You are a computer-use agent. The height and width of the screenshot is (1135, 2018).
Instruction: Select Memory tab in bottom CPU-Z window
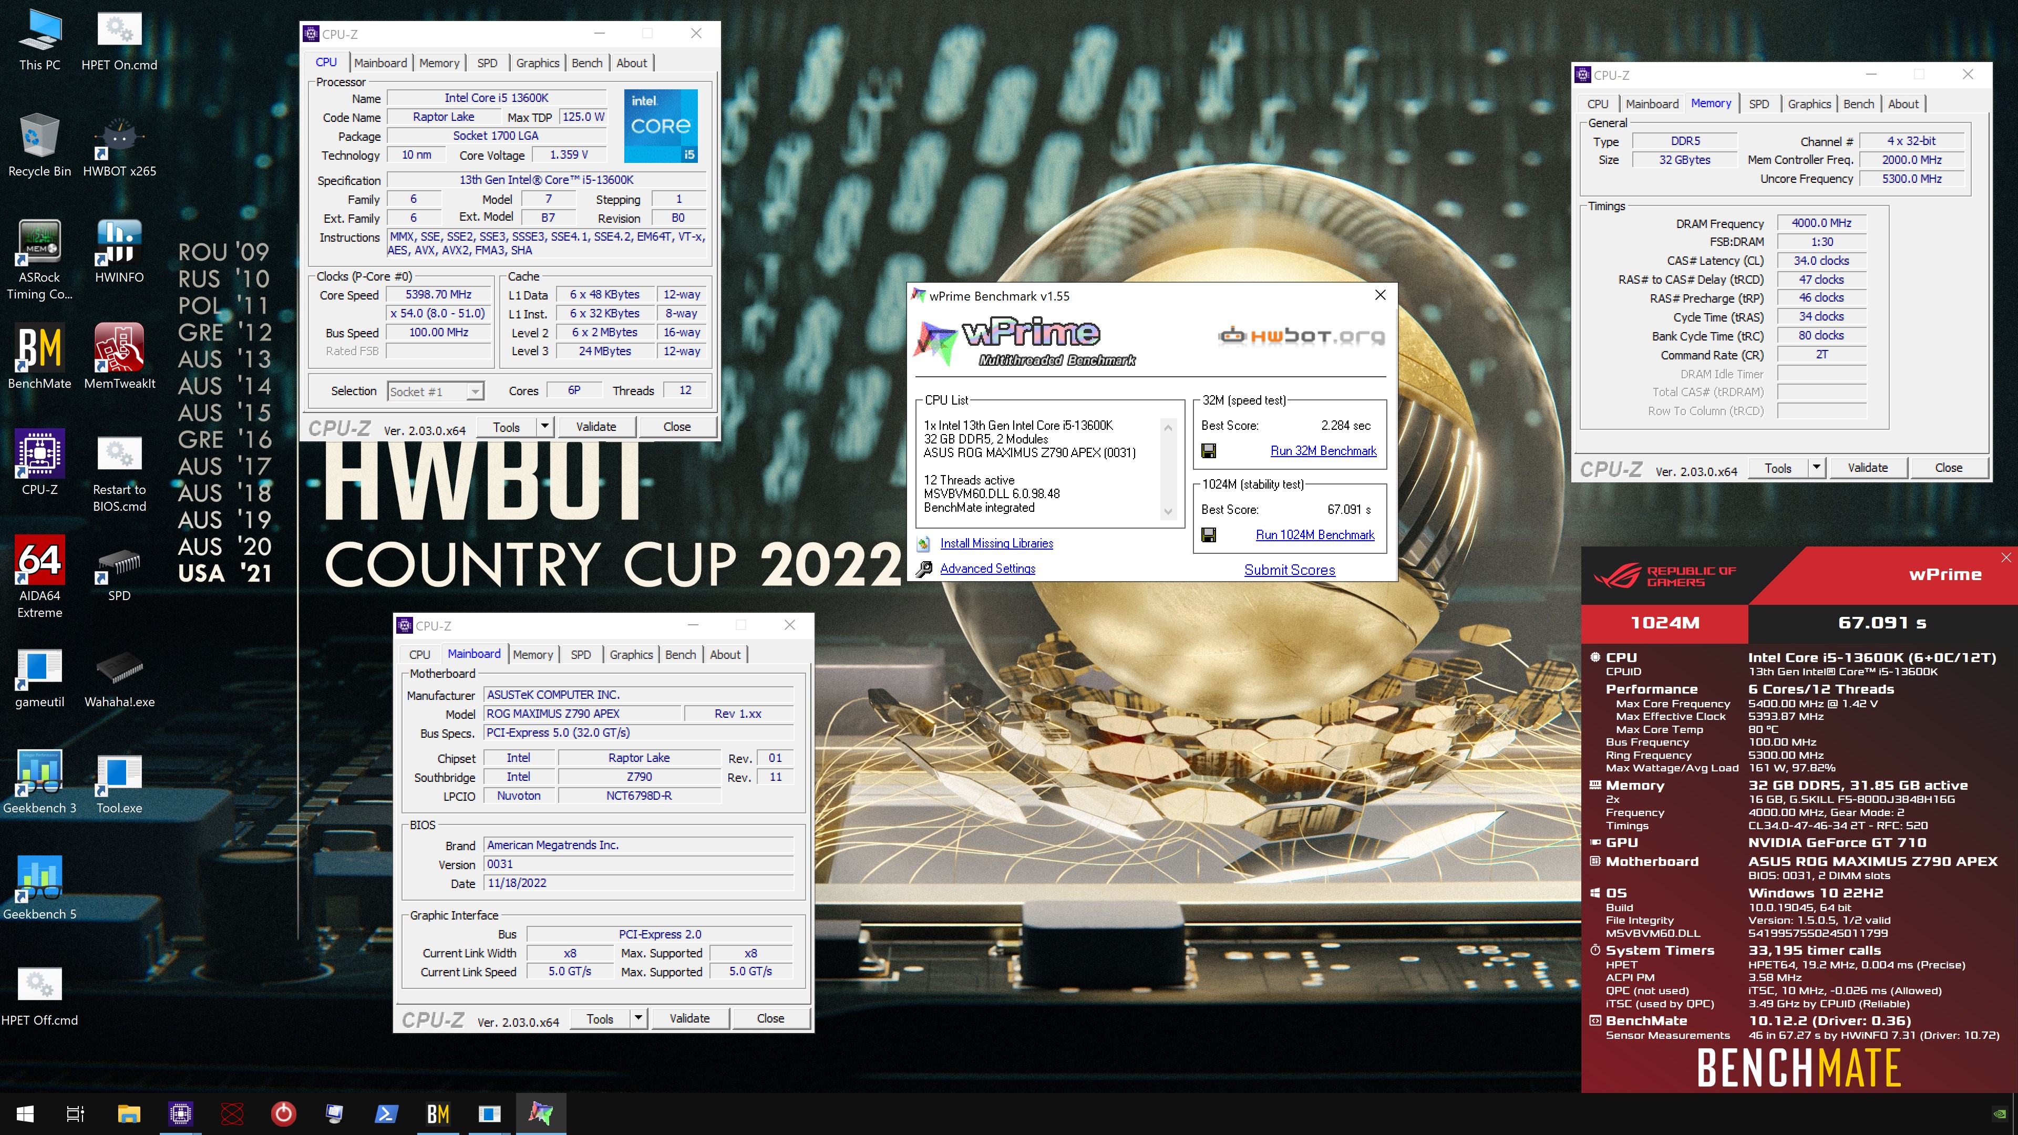[533, 655]
